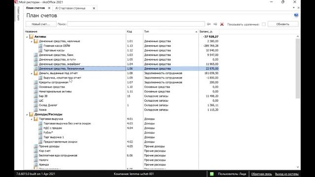Click account icon beside Торговые кассы
The height and width of the screenshot is (177, 315).
[x=40, y=50]
